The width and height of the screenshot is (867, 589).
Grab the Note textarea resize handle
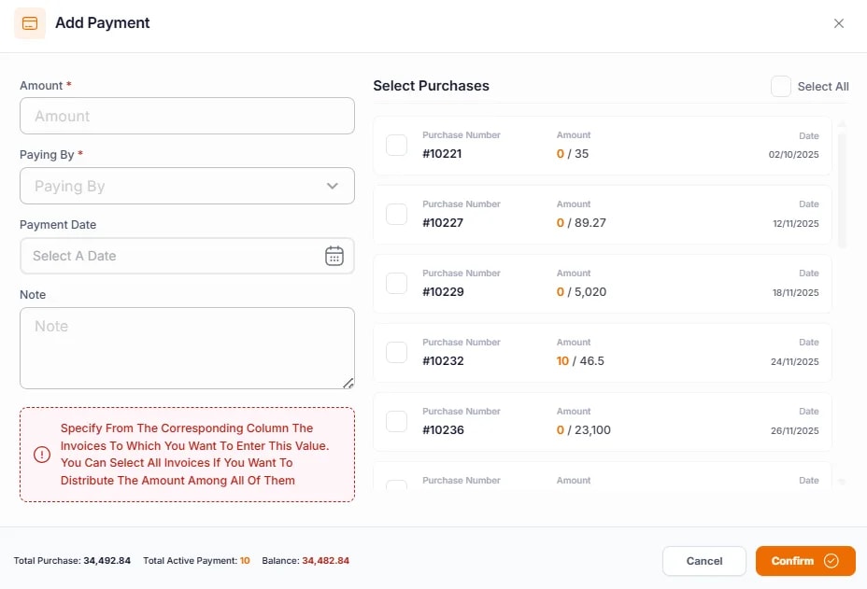pos(348,383)
